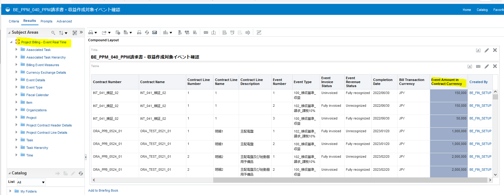Image resolution: width=504 pixels, height=195 pixels.
Task: Remove the Table view with its X icon
Action: click(495, 66)
